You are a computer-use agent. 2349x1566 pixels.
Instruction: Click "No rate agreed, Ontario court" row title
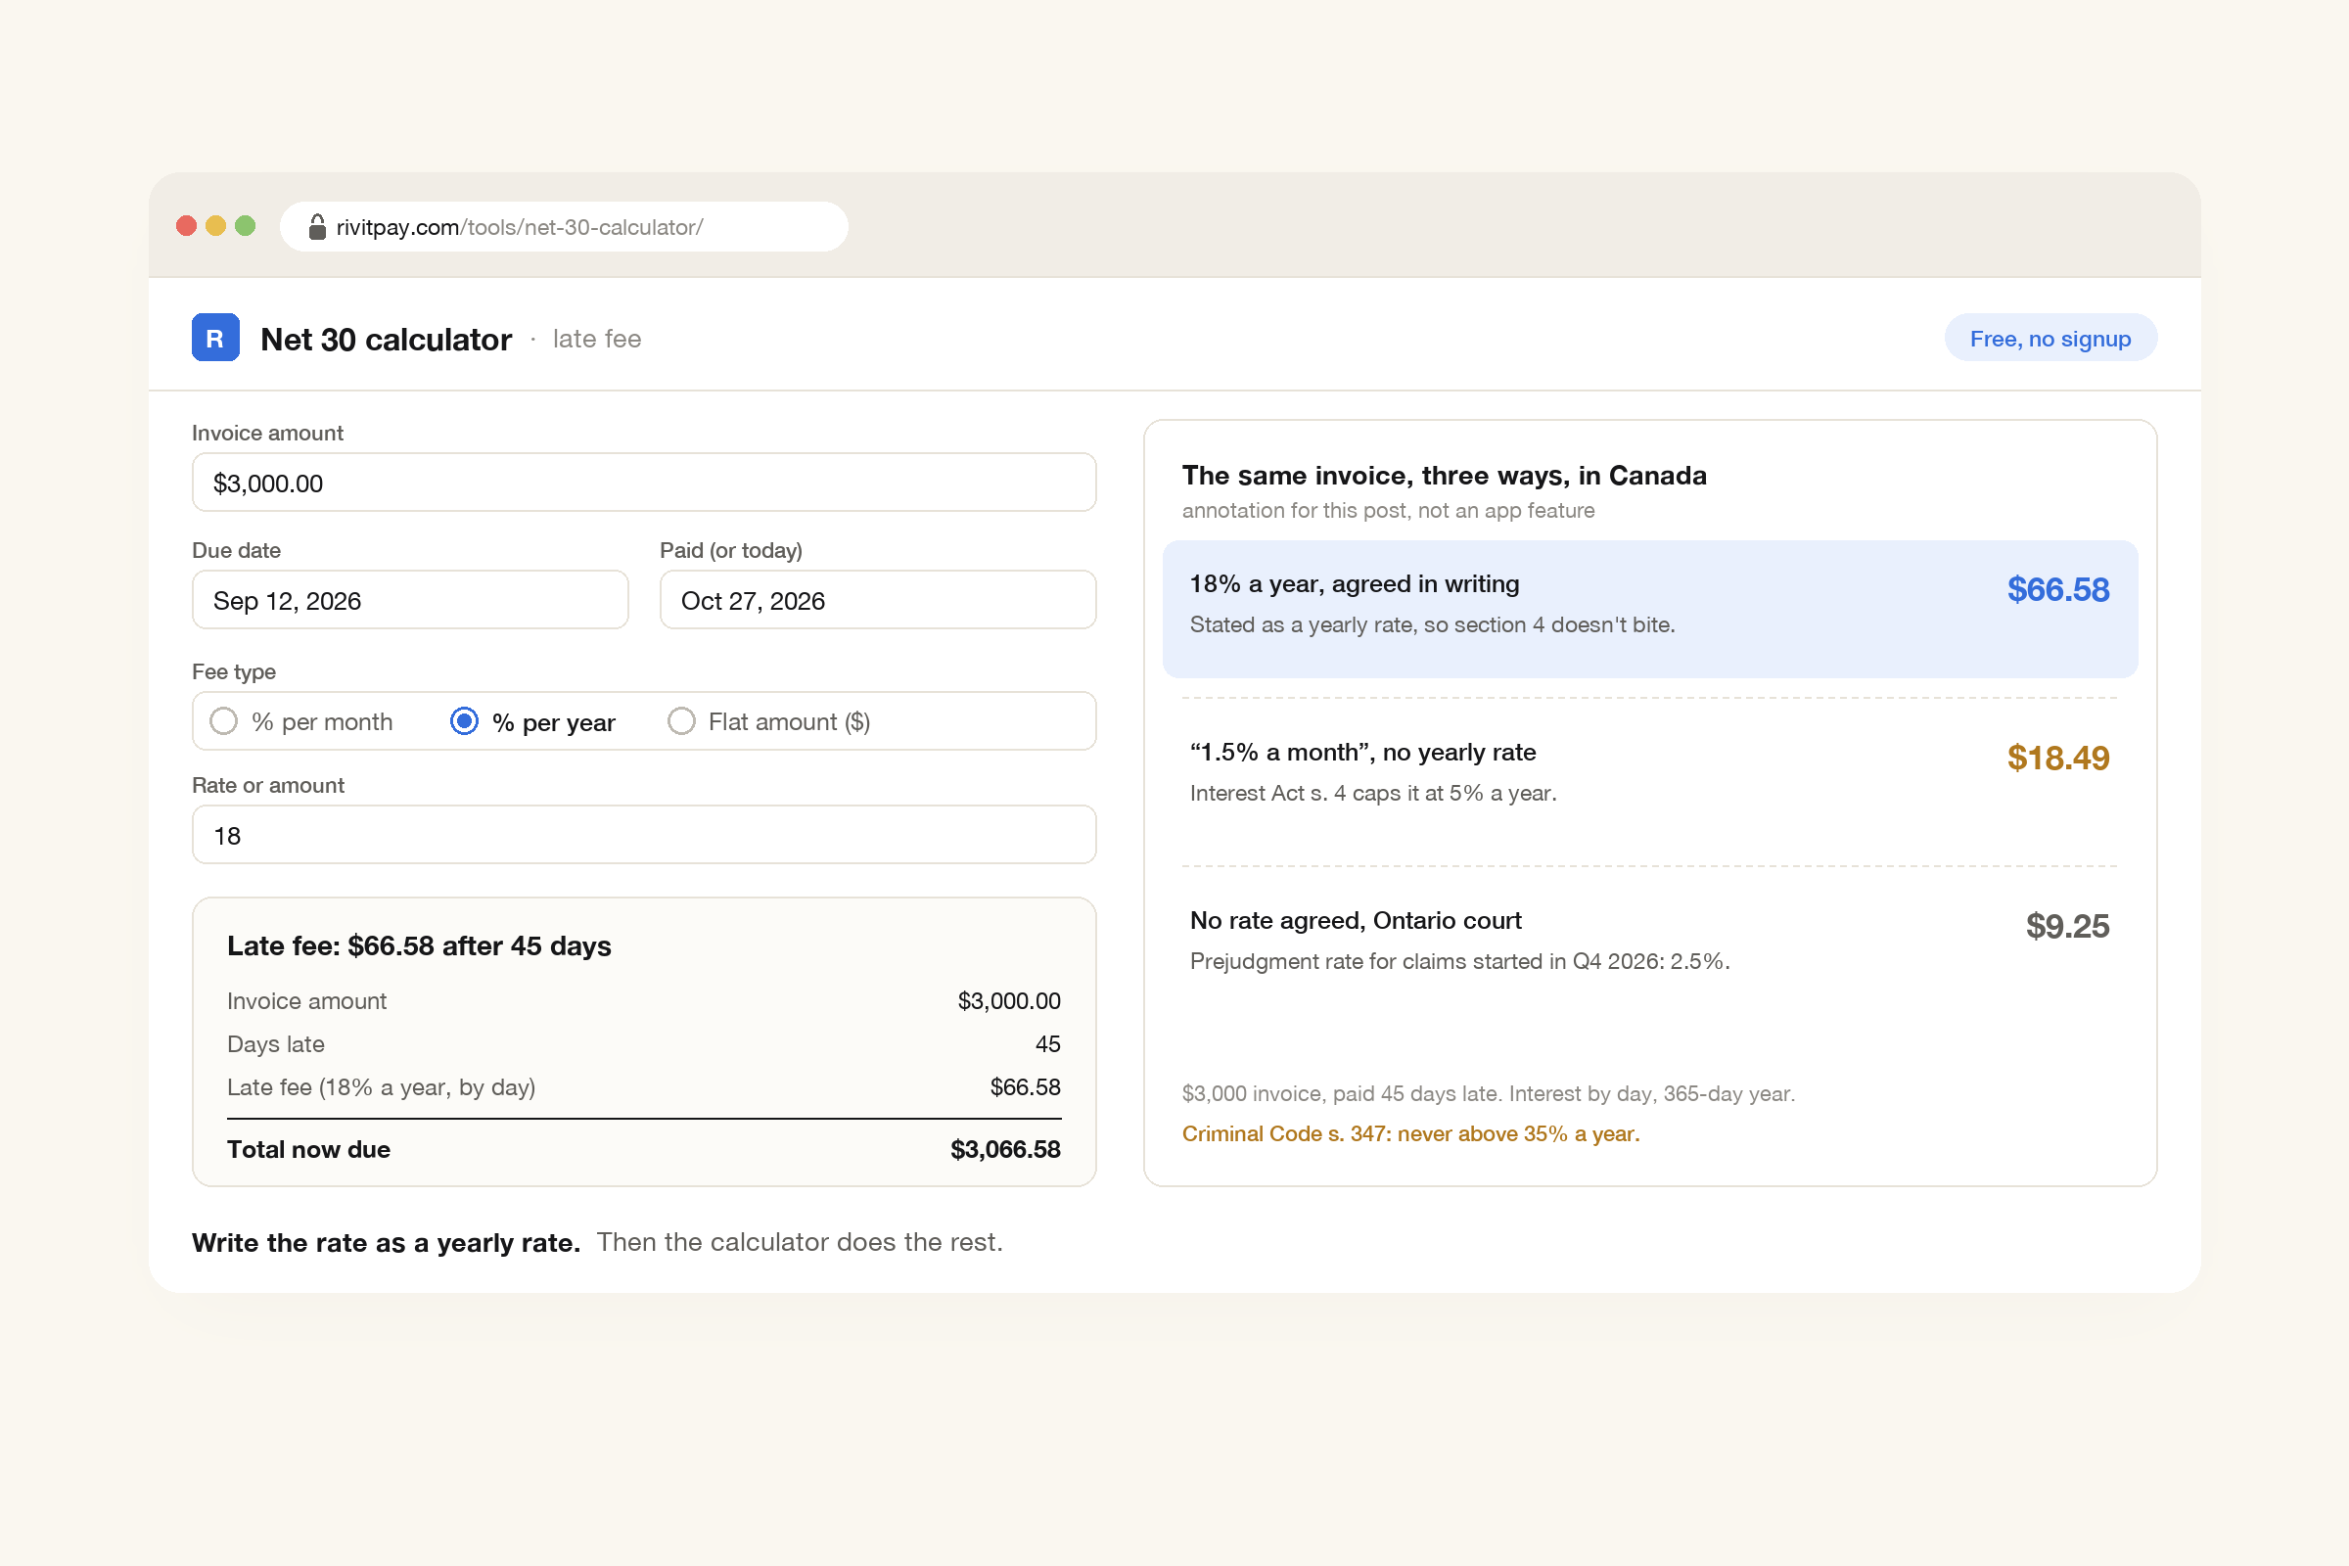coord(1356,920)
